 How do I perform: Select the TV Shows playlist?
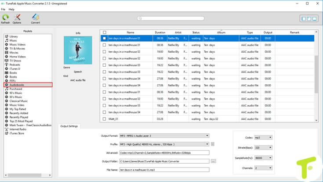[x=16, y=61]
